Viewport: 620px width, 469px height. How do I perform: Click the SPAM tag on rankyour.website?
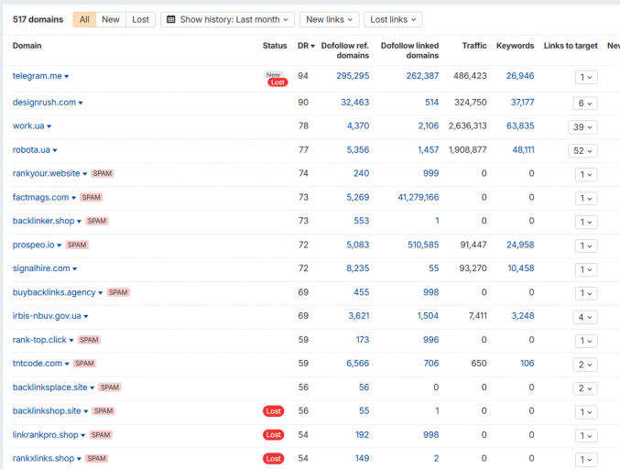(x=103, y=173)
